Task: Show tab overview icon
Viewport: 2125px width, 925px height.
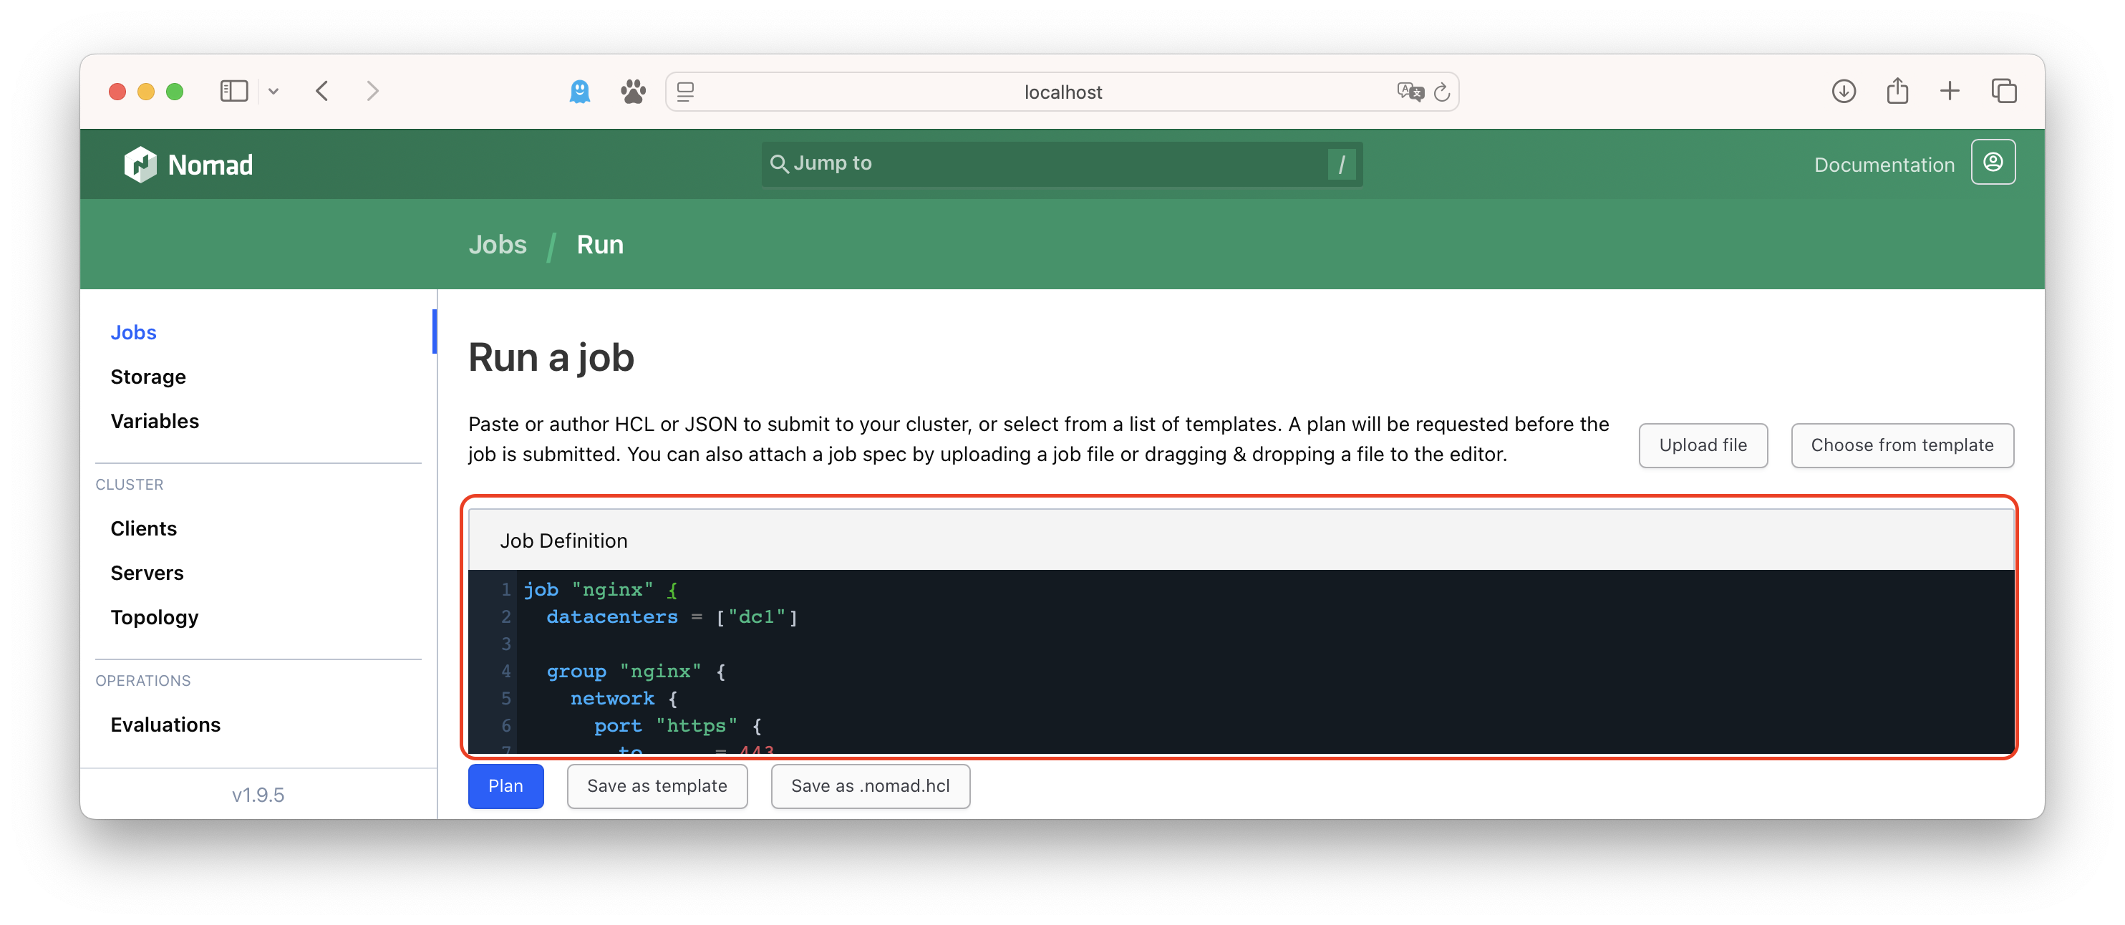Action: pyautogui.click(x=2003, y=91)
